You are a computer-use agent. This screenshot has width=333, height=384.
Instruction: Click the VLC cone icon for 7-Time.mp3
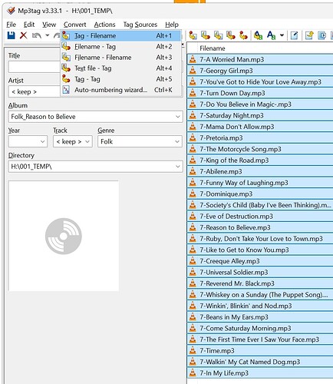(193, 351)
